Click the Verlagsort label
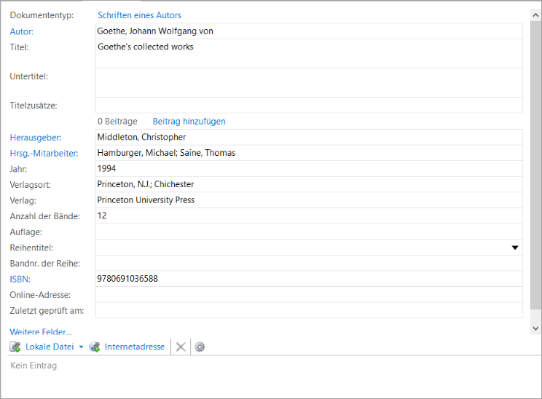542x399 pixels. [30, 185]
